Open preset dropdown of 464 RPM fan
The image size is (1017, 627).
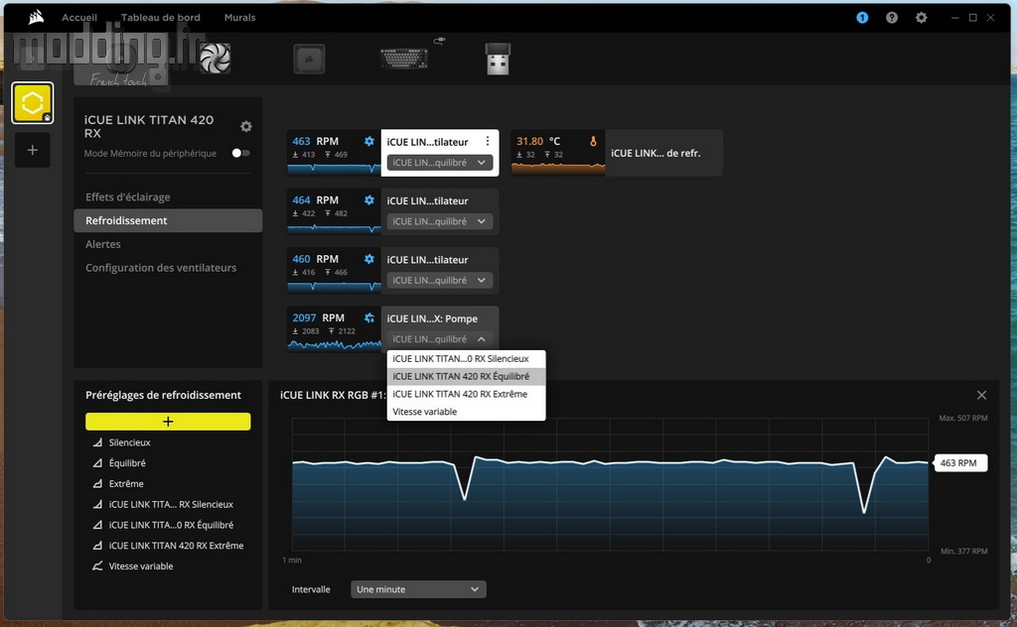coord(440,221)
